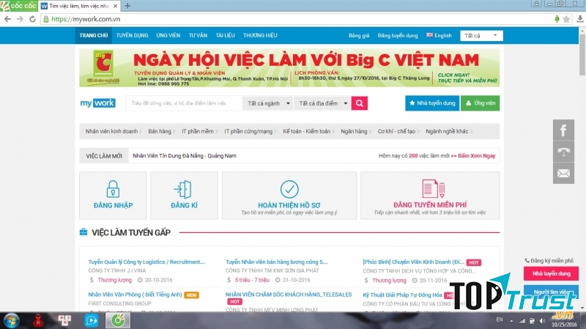Click the volume icon in system tray
Viewport: 586px width, 329px height.
[x=542, y=321]
